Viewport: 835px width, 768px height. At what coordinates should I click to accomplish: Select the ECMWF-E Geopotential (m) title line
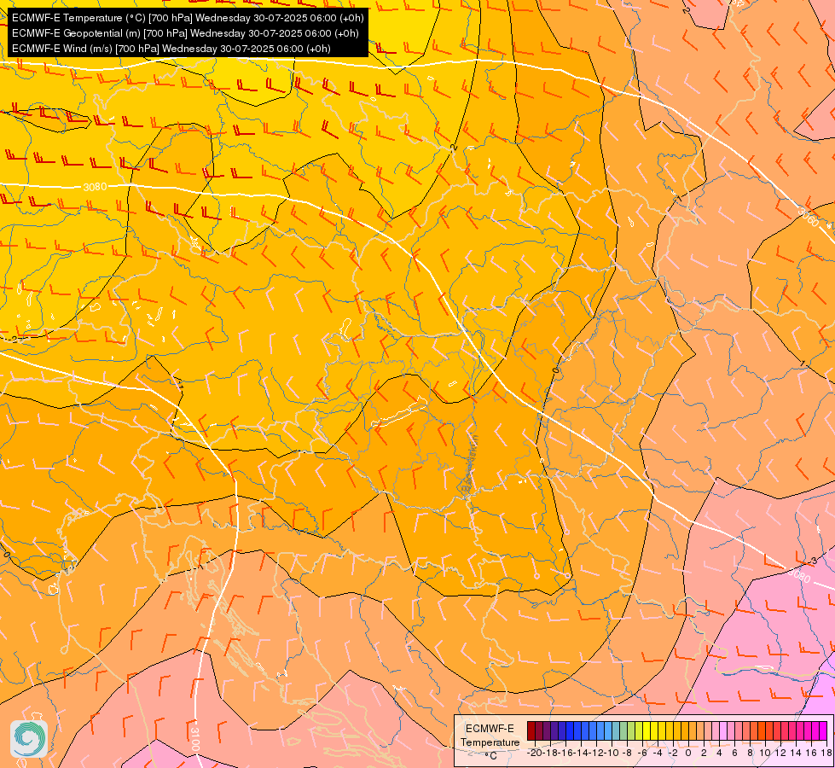point(185,33)
